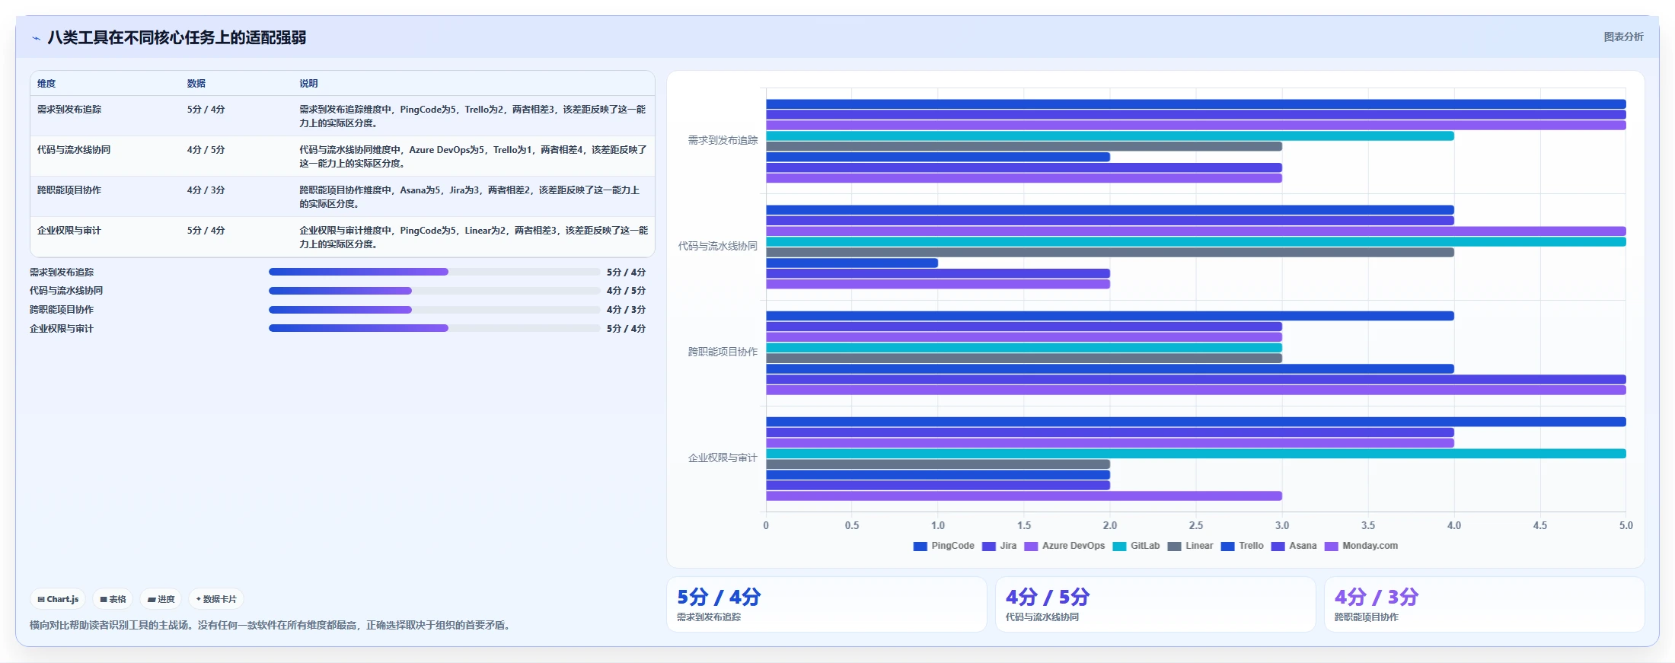The height and width of the screenshot is (663, 1675).
Task: Click the small icon before the panel title
Action: (x=36, y=38)
